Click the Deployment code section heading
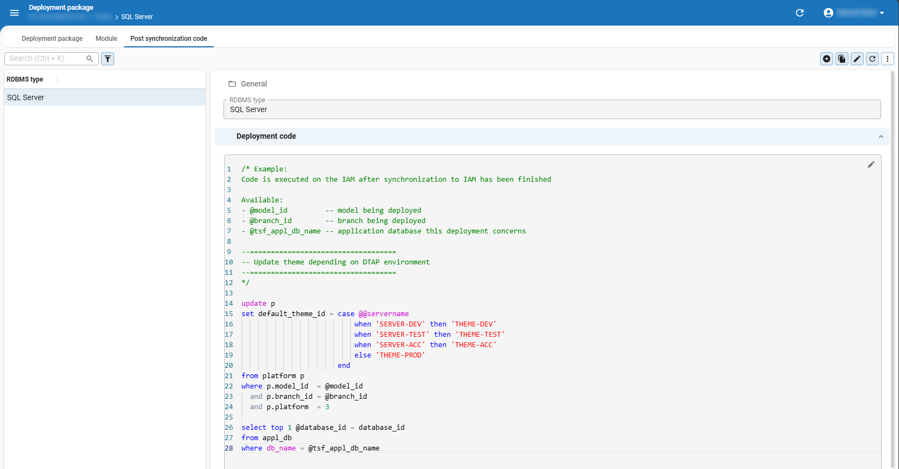This screenshot has height=469, width=899. point(266,136)
